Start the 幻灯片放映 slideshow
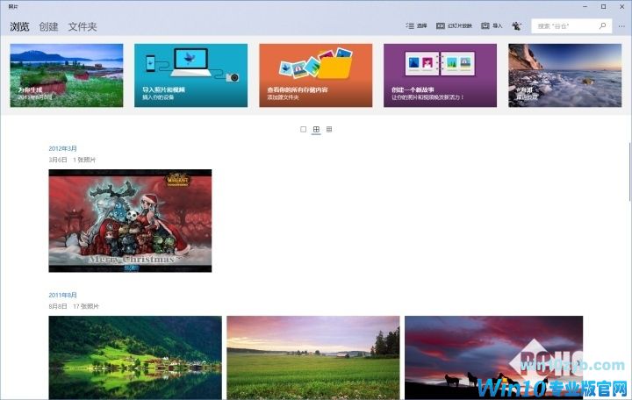 coord(454,25)
